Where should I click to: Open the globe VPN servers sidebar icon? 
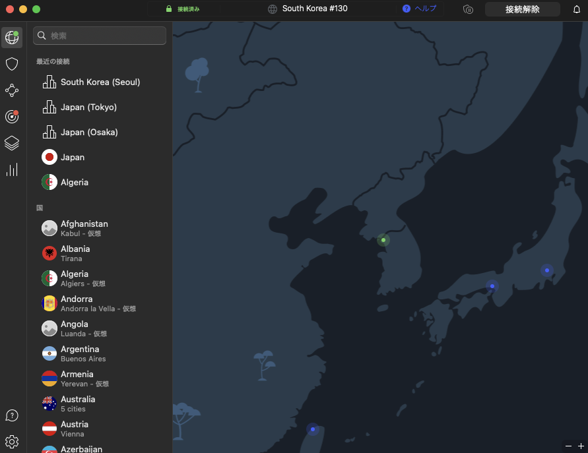pyautogui.click(x=11, y=38)
